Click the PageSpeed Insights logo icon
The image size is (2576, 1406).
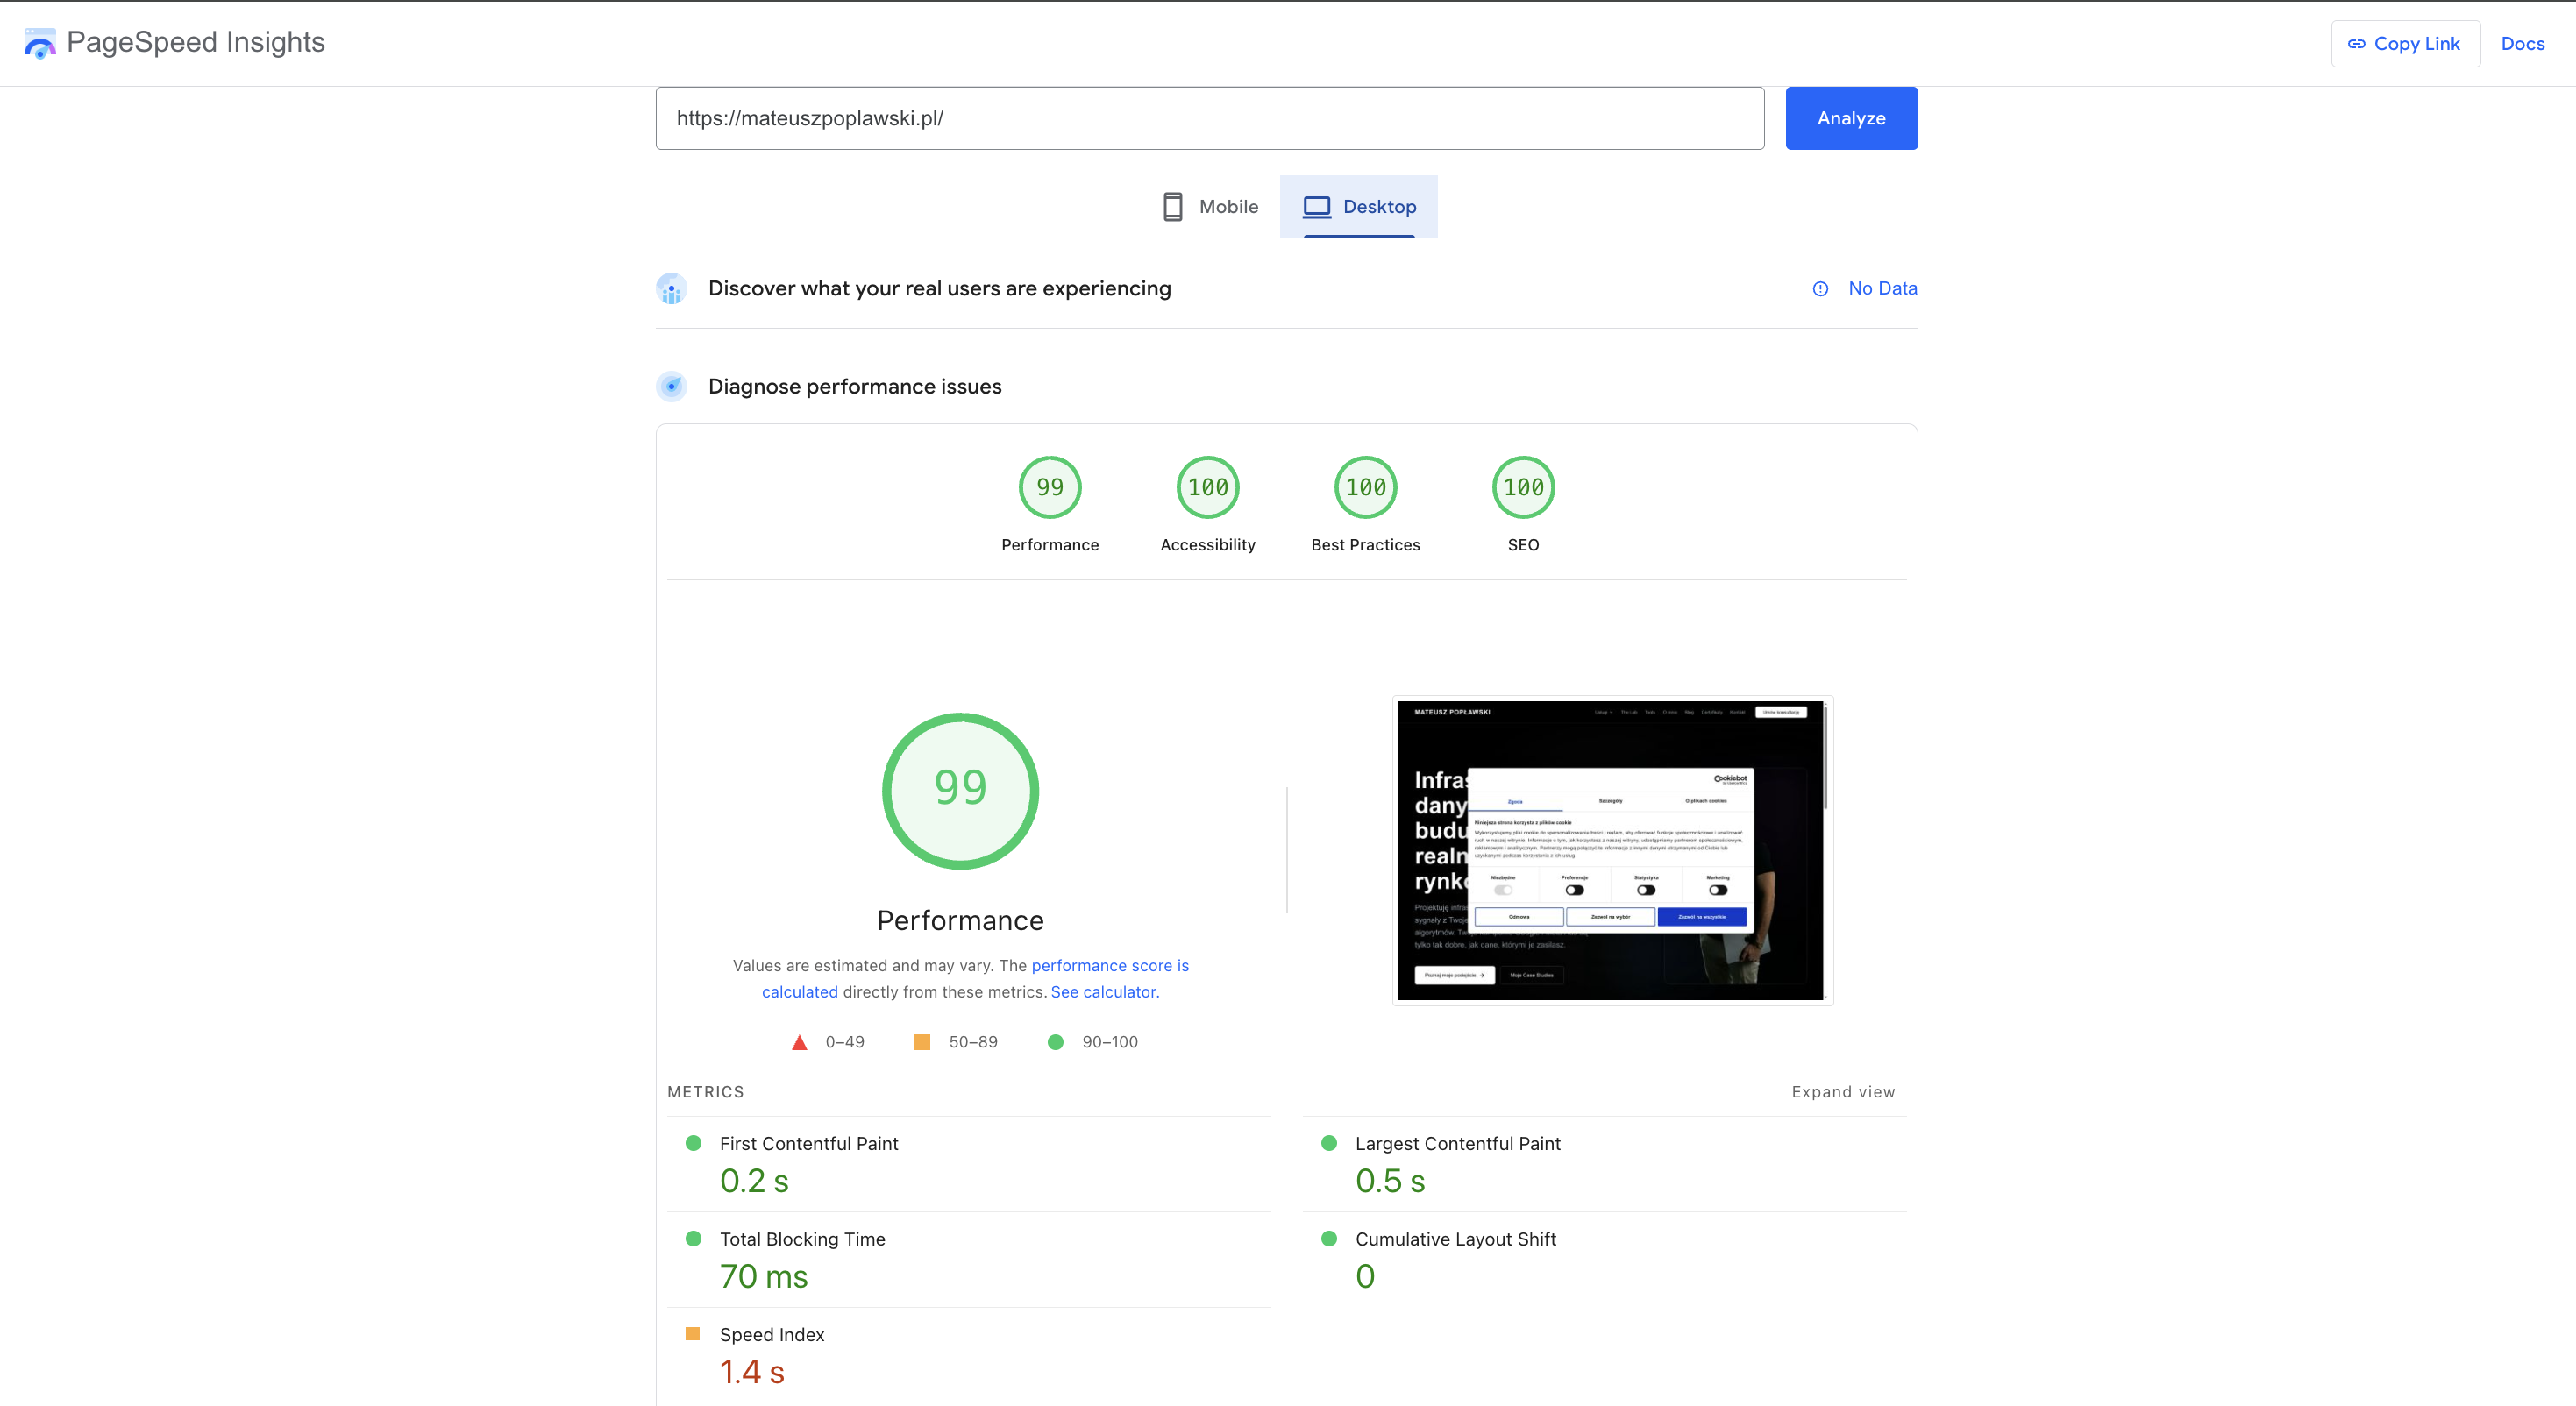coord(39,43)
